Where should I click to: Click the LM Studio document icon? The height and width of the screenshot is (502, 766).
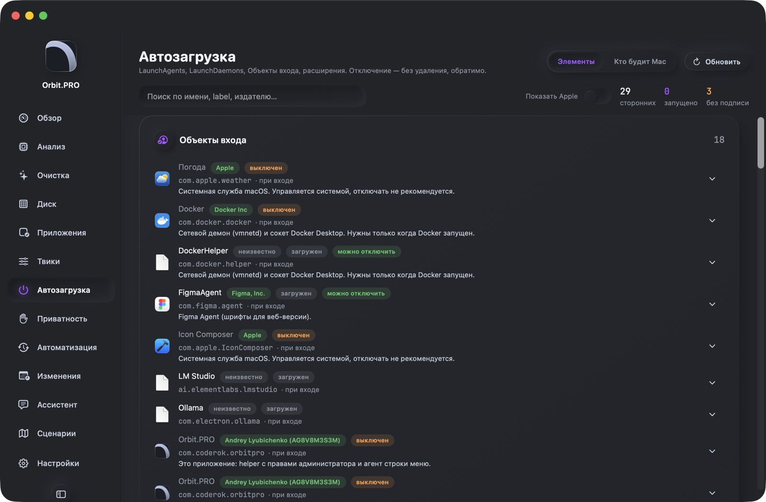pyautogui.click(x=162, y=383)
